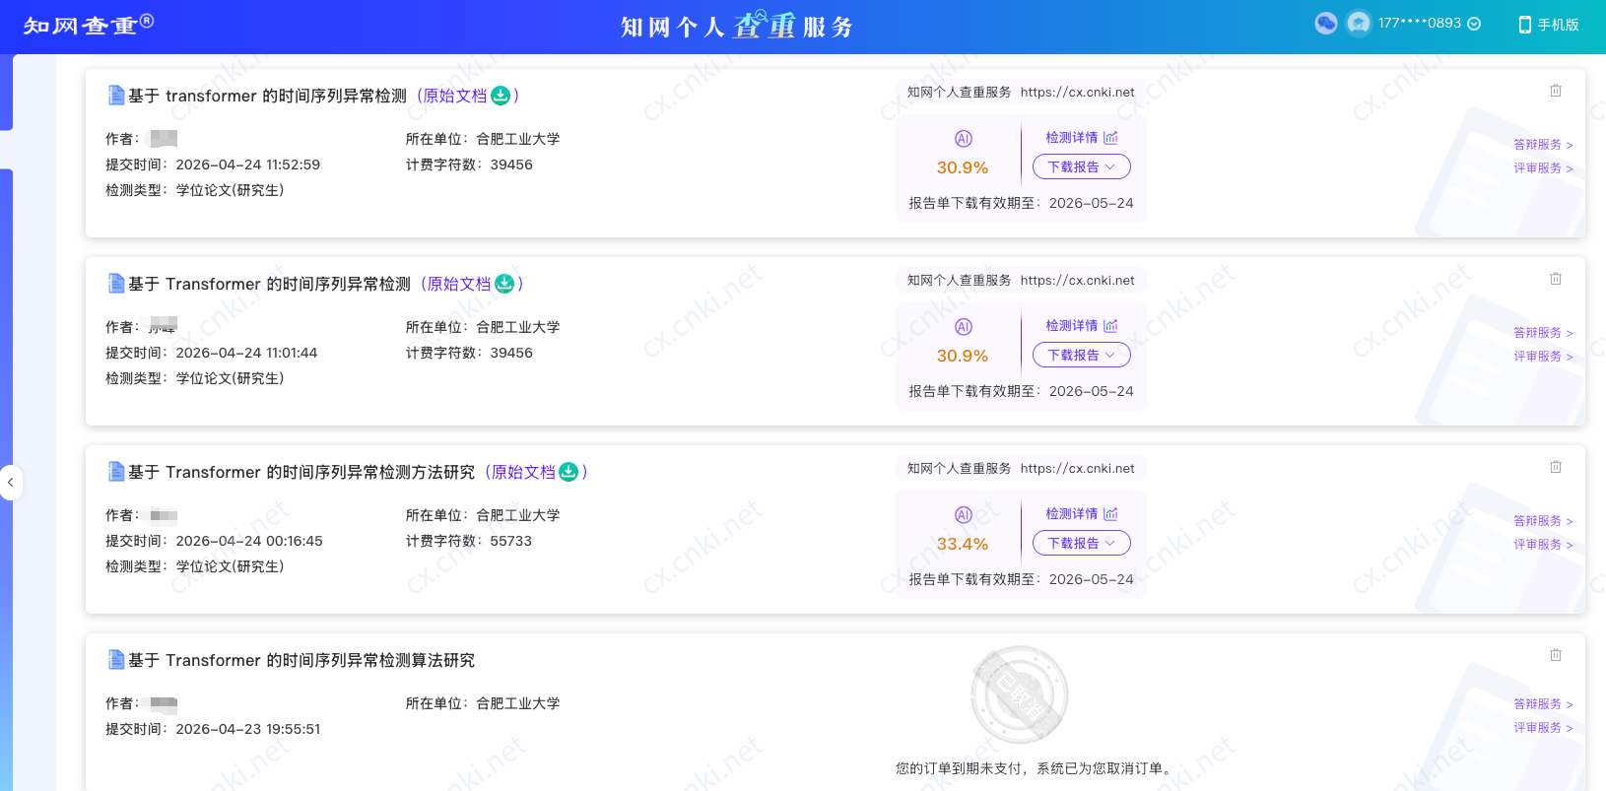Click document icon of 检测方法研究 record
This screenshot has width=1606, height=791.
(116, 472)
